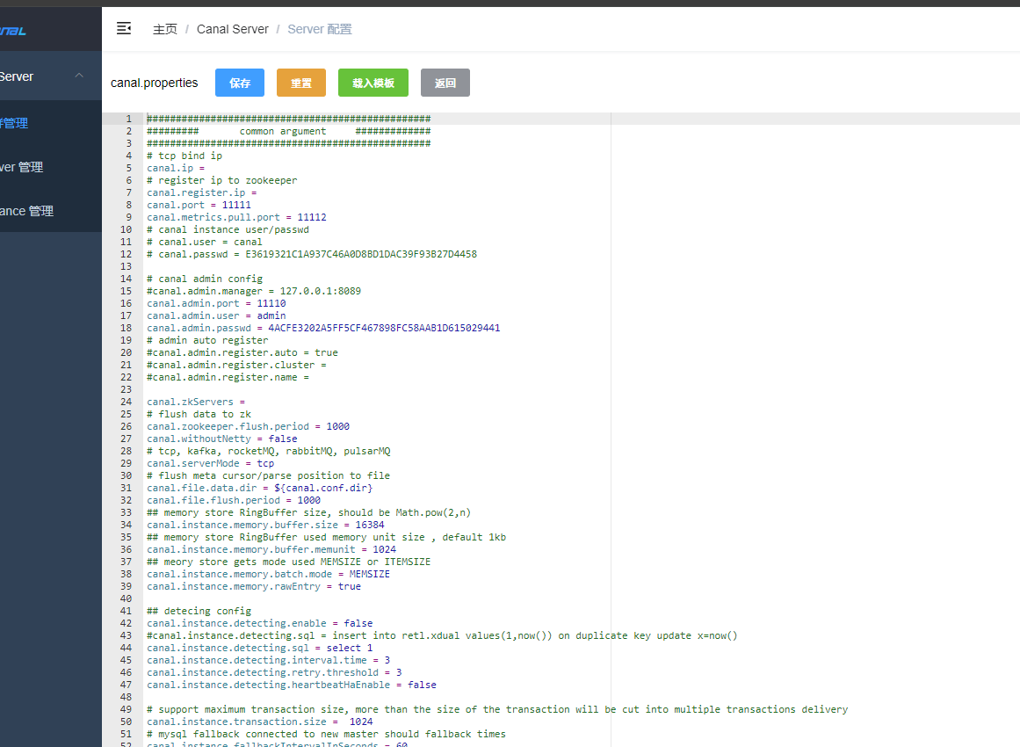Click the blue 保存 button
This screenshot has width=1020, height=747.
click(x=239, y=83)
